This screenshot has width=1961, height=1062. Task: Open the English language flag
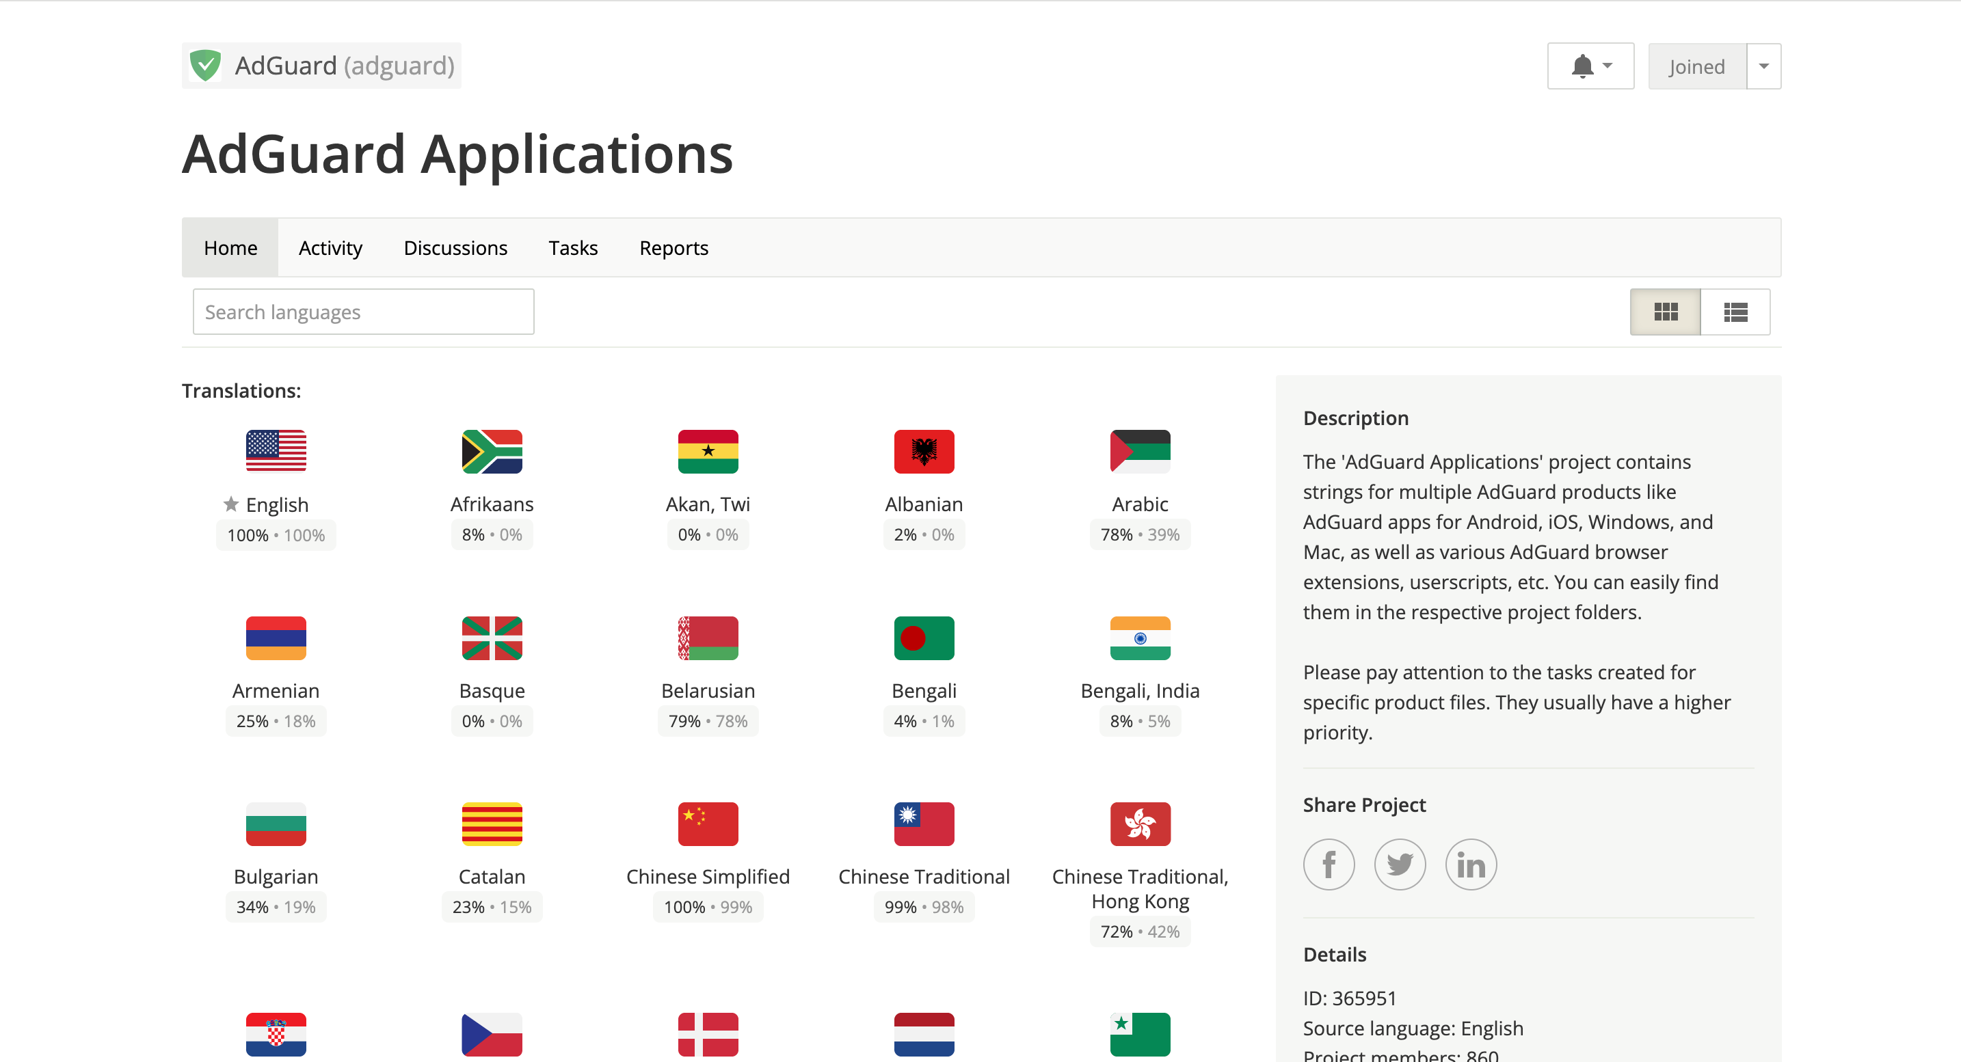point(276,451)
